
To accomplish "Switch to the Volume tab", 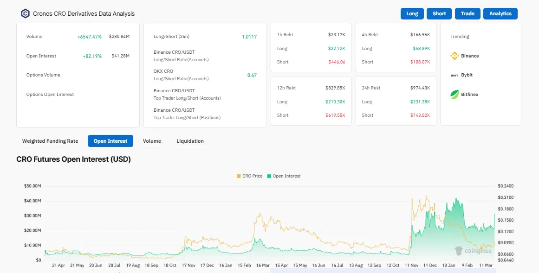I will (x=152, y=141).
